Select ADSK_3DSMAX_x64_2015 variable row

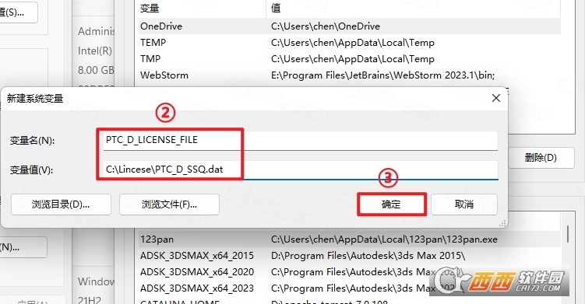click(350, 256)
